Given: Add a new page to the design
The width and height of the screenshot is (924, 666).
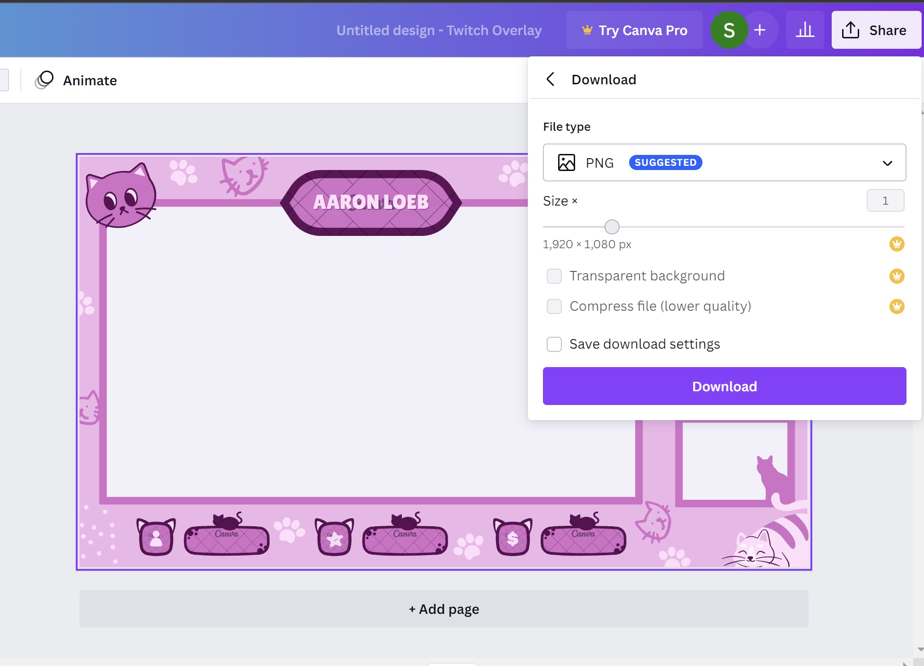Looking at the screenshot, I should (x=443, y=609).
